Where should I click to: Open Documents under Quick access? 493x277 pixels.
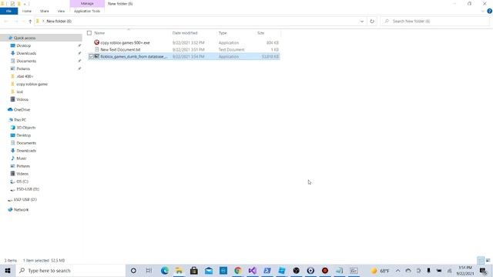(26, 61)
